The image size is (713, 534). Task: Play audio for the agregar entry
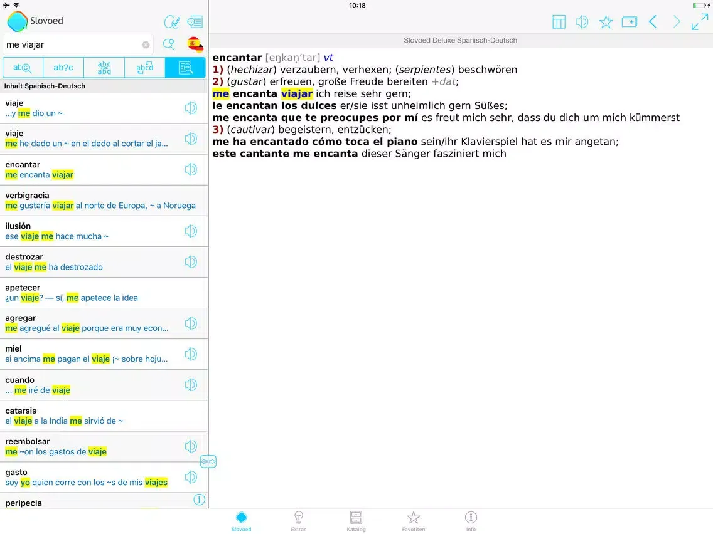click(191, 323)
